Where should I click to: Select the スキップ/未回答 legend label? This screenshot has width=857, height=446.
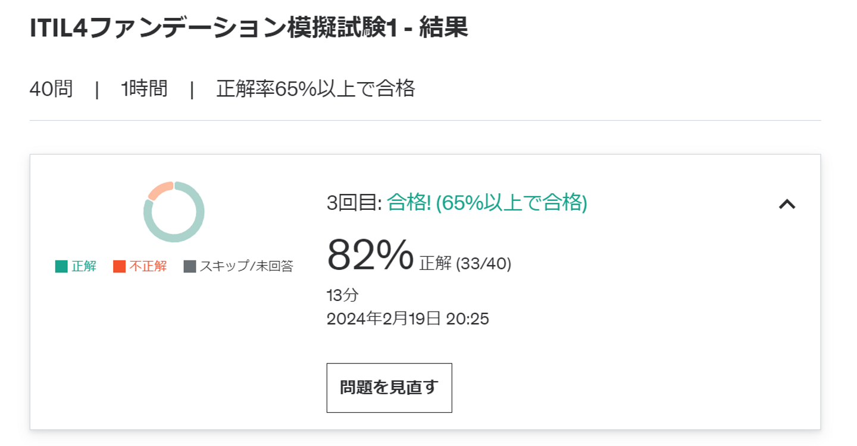(x=246, y=266)
